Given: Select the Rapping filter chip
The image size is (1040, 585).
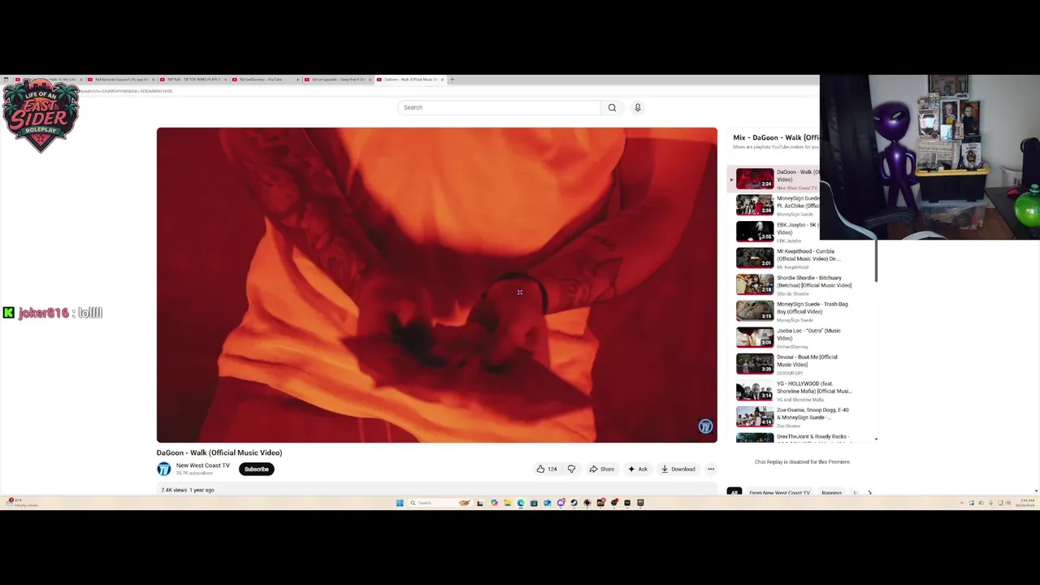Looking at the screenshot, I should [x=831, y=492].
